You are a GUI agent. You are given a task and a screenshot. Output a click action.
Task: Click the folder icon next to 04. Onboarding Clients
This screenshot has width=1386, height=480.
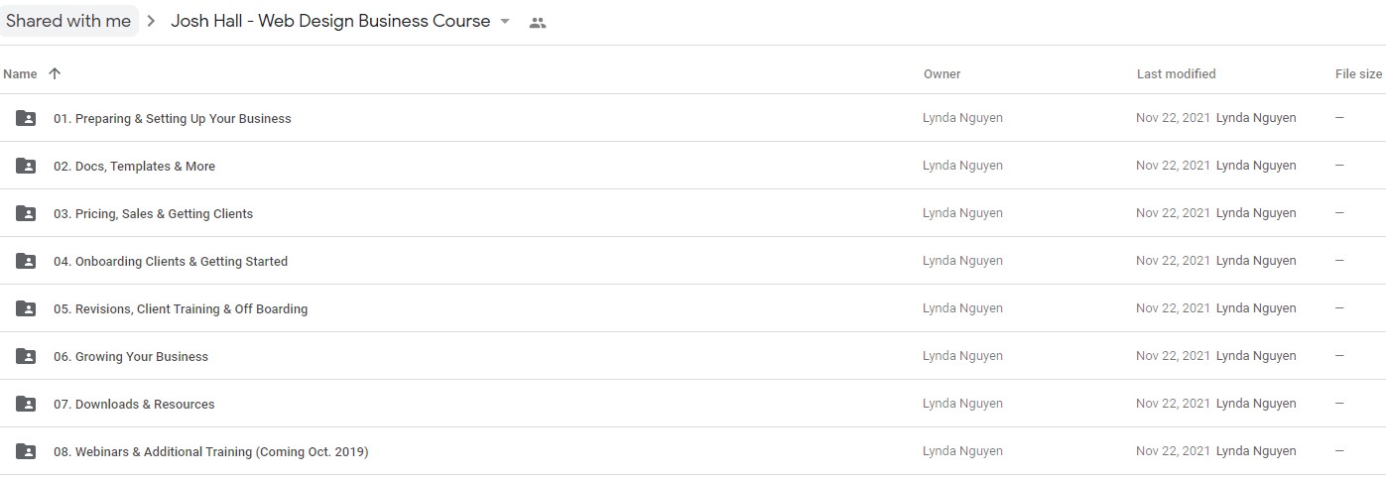coord(26,261)
